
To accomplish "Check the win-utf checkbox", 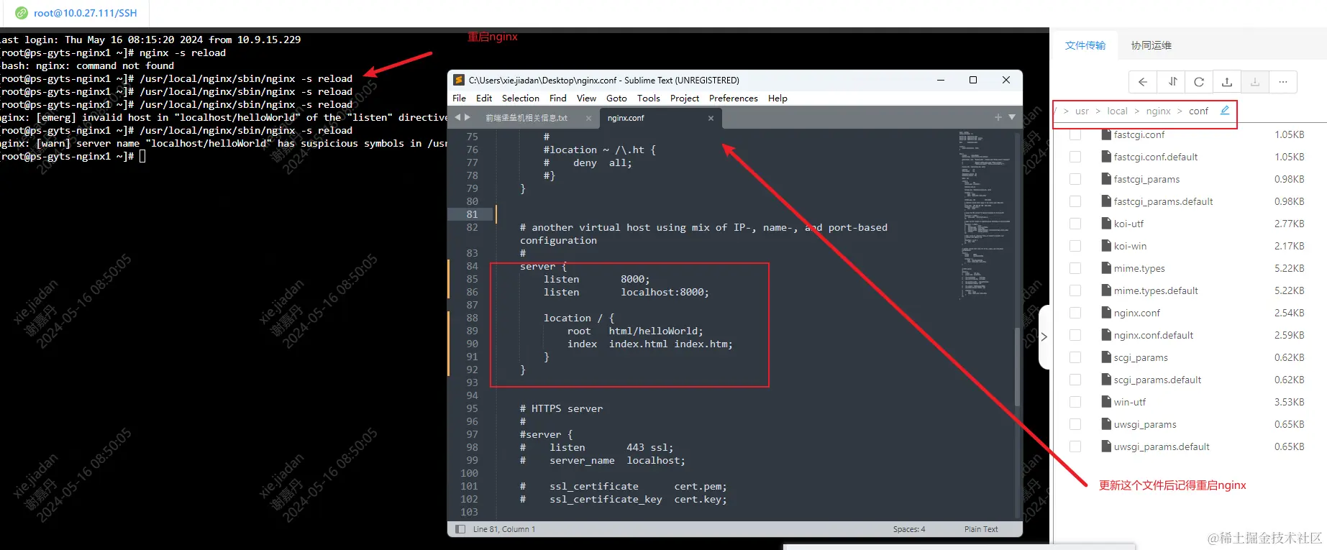I will 1075,402.
